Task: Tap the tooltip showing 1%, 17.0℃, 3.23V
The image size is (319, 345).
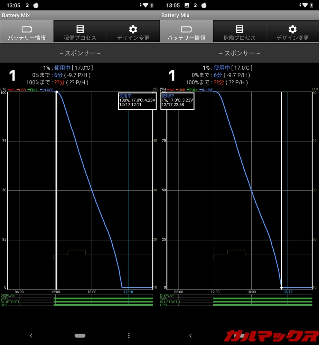Action: pos(178,101)
